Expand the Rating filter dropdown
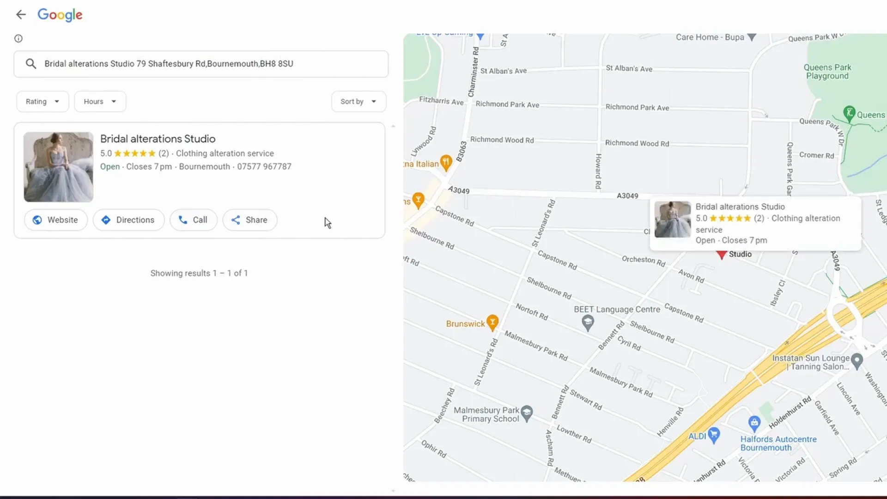Screen dimensions: 887x499 43,102
